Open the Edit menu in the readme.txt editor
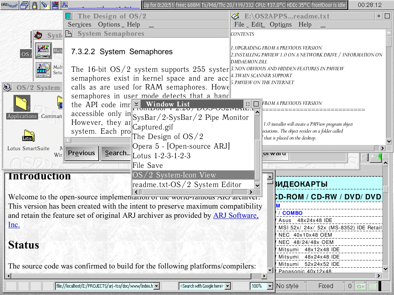Image resolution: width=394 pixels, height=295 pixels. 257,25
